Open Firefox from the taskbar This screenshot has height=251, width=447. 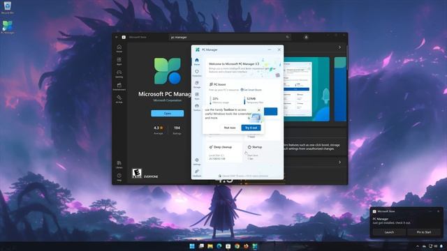(x=246, y=246)
